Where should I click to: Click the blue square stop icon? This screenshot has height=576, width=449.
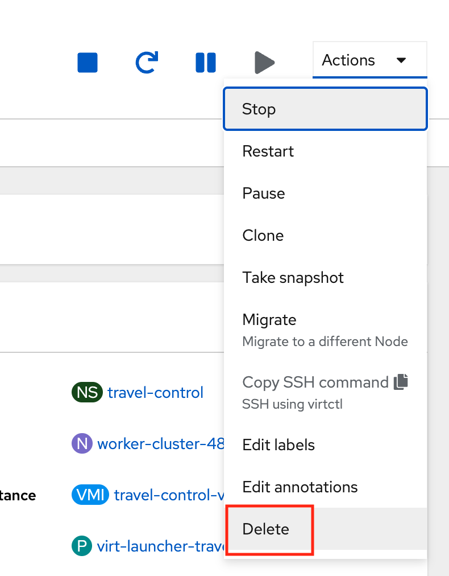[x=88, y=63]
